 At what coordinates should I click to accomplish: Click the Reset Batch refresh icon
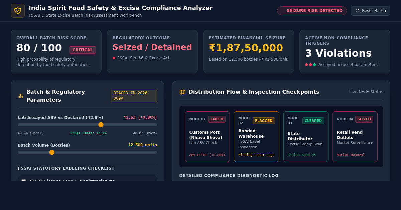coord(358,11)
